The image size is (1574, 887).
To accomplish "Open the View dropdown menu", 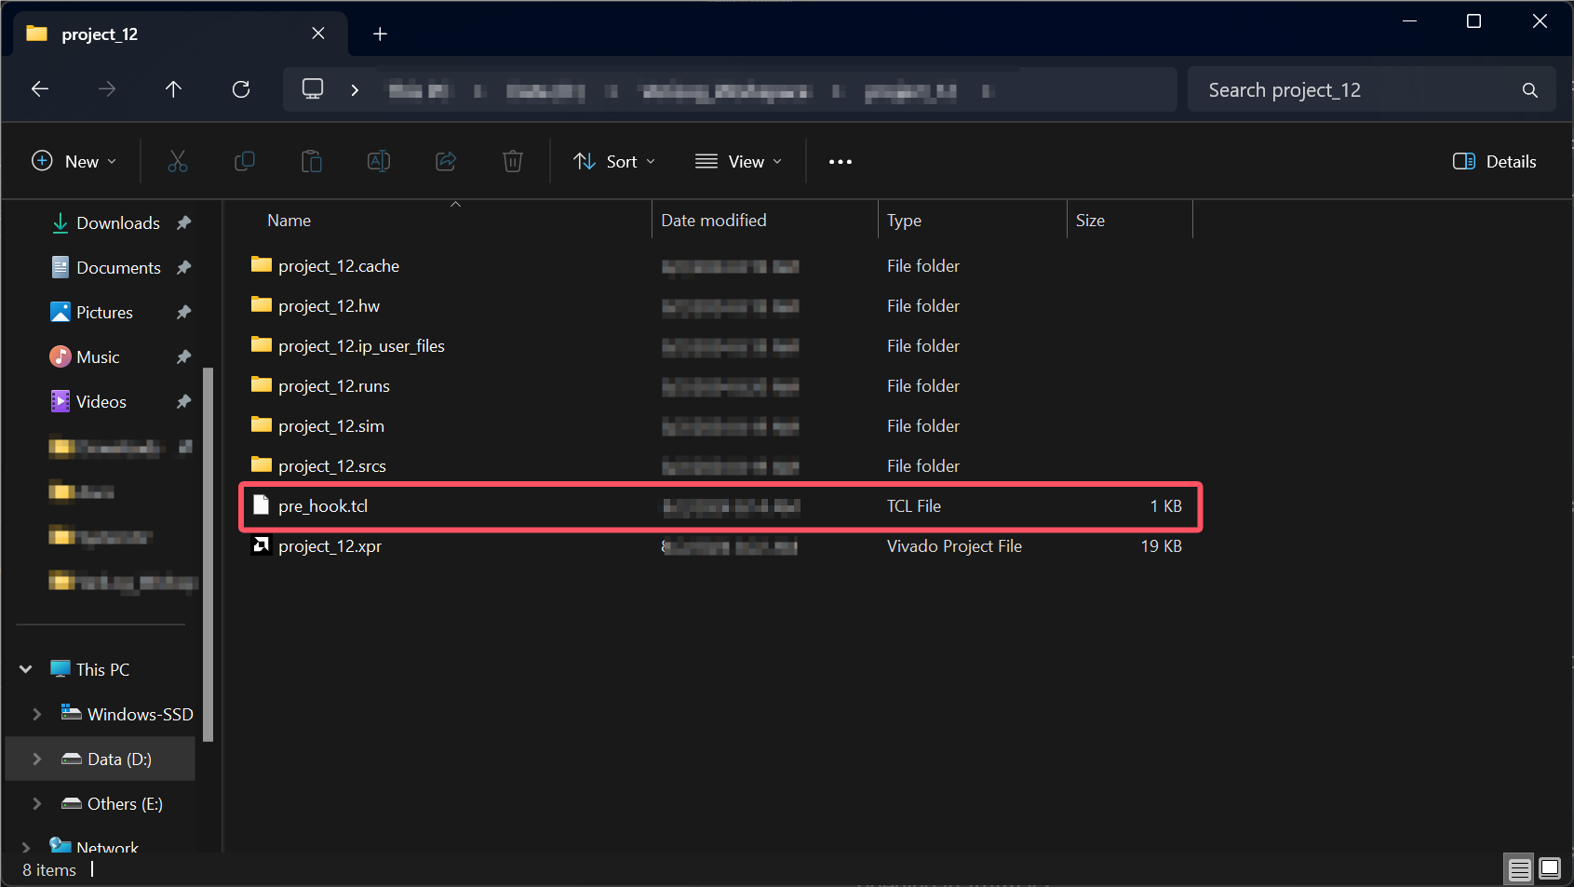I will tap(738, 161).
